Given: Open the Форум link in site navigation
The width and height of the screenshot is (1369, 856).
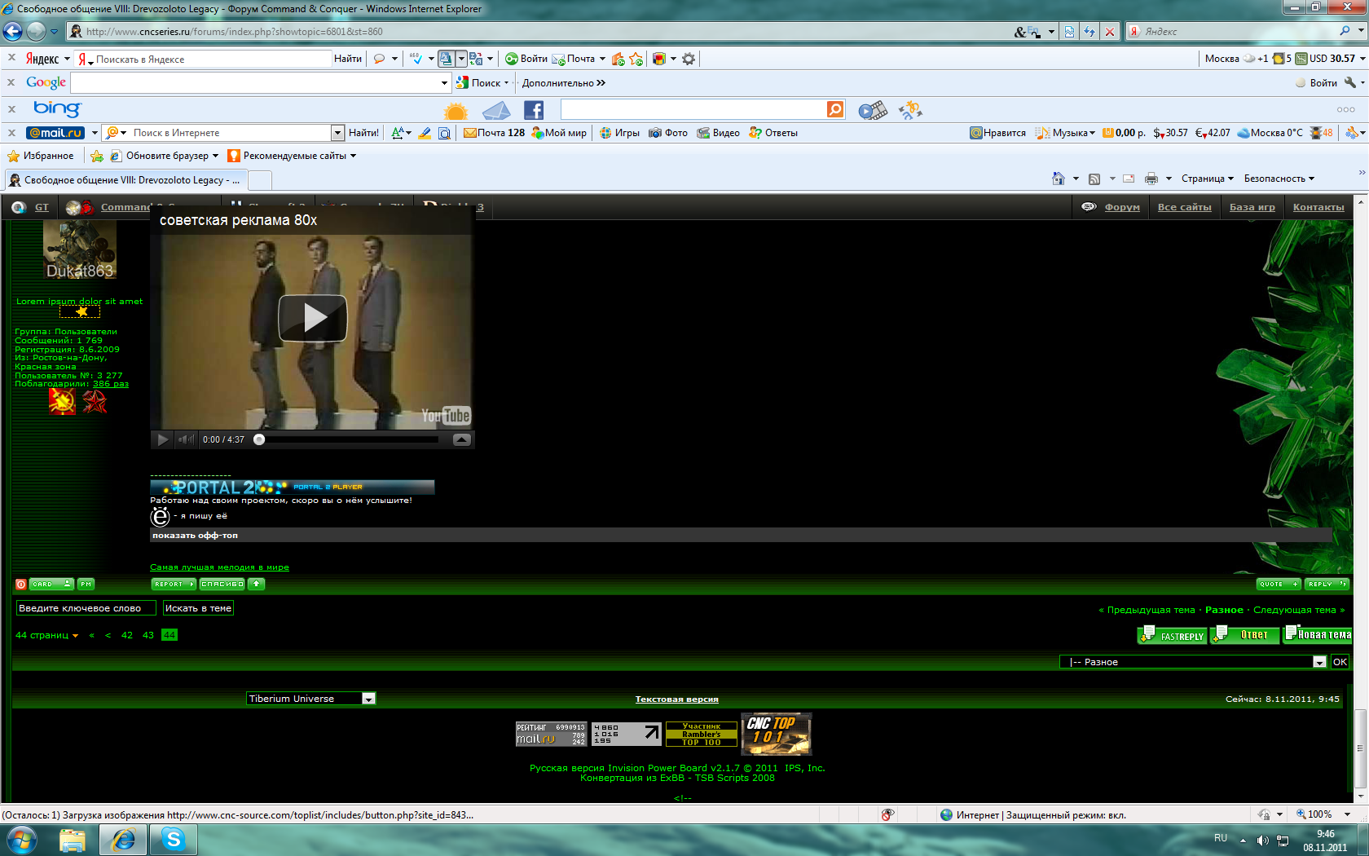Looking at the screenshot, I should tap(1122, 207).
